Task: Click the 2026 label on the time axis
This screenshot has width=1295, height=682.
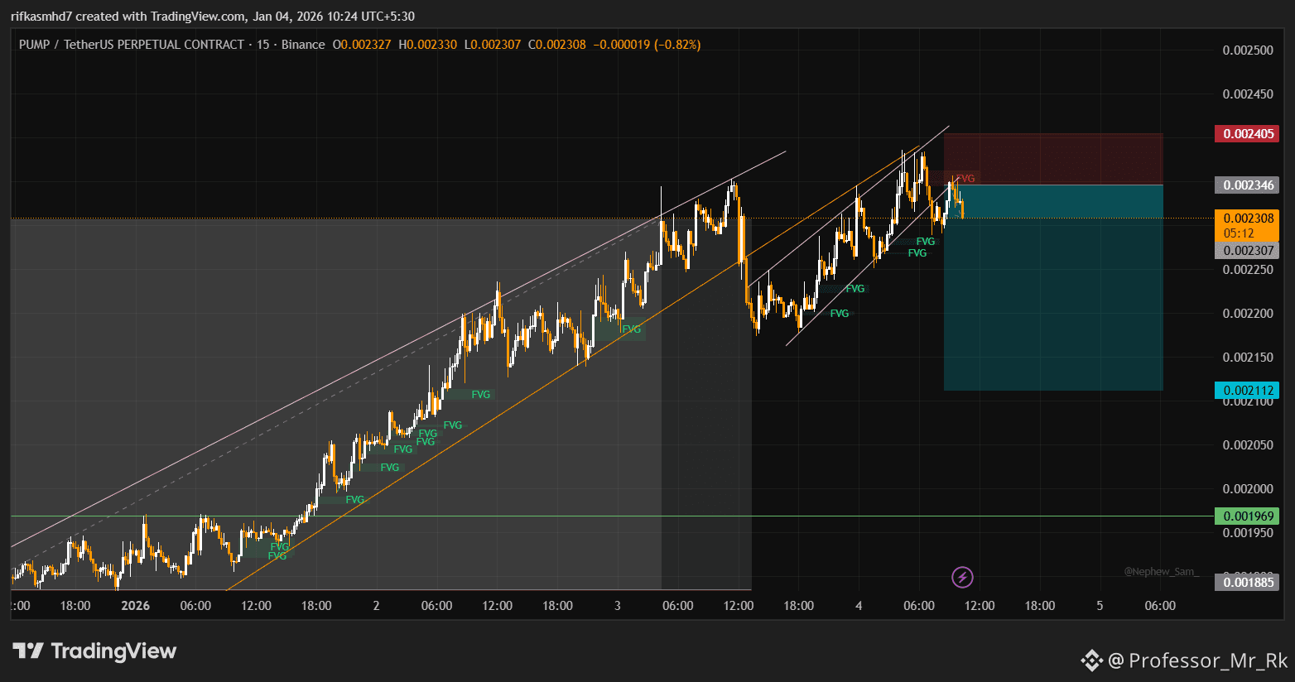Action: point(135,606)
